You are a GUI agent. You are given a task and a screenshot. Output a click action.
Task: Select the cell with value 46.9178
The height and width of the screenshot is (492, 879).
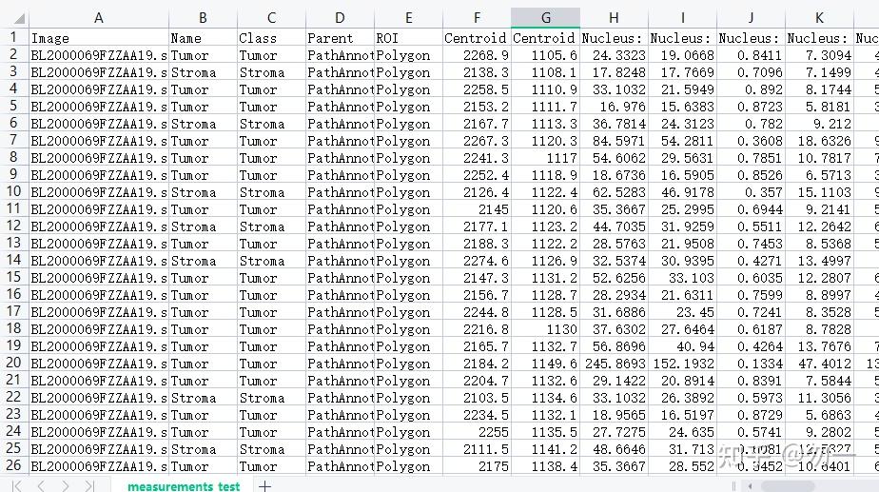pos(683,192)
